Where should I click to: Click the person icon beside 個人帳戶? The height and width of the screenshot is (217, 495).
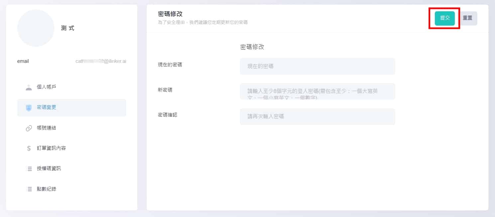tap(29, 87)
